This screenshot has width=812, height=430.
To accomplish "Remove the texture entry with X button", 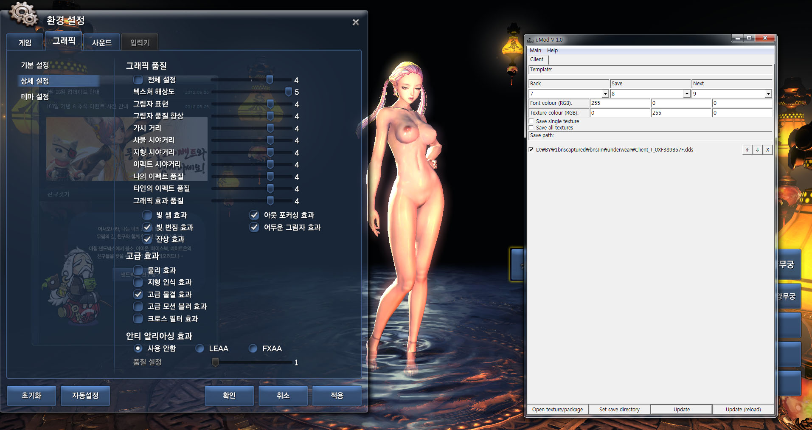I will (767, 150).
